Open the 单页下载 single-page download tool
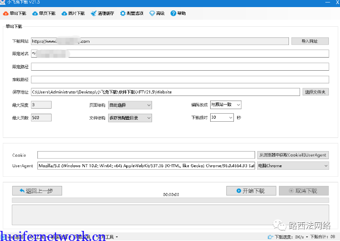This screenshot has width=340, height=241. [x=44, y=14]
